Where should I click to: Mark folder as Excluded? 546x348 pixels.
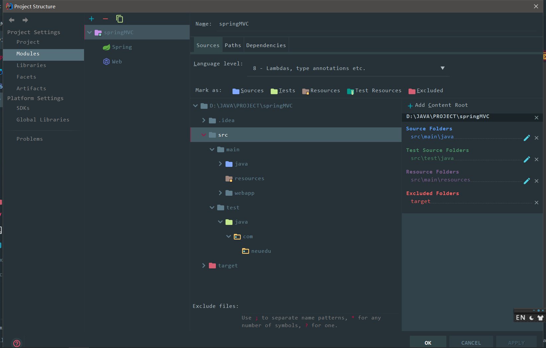426,91
